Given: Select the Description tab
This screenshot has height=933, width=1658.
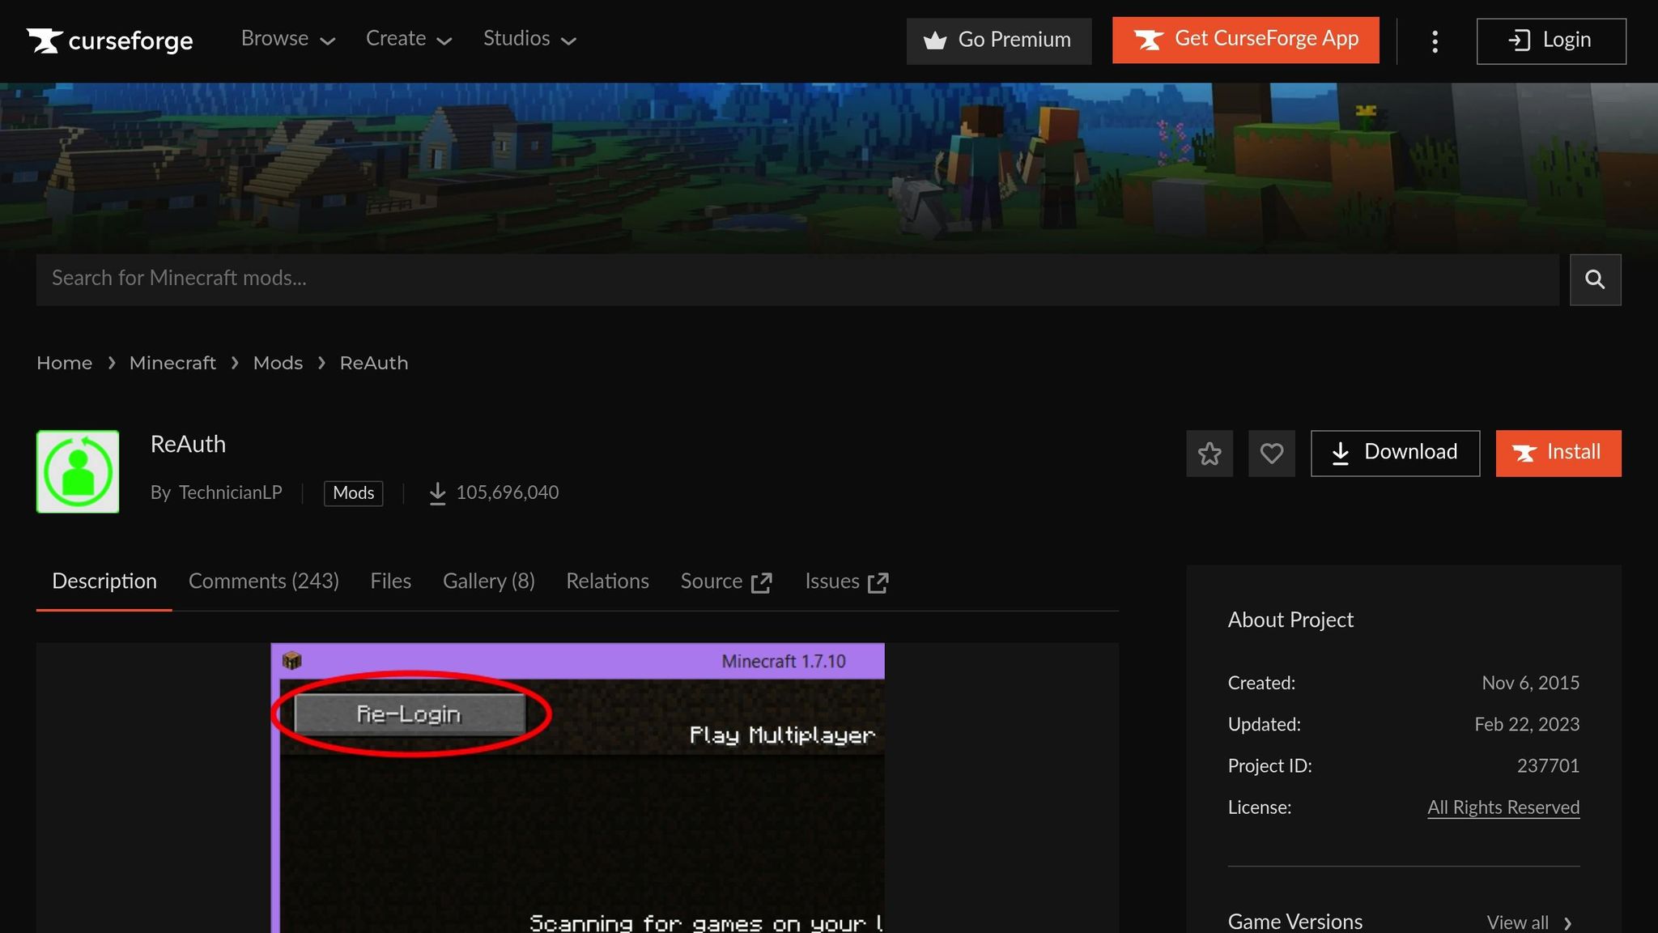Looking at the screenshot, I should tap(104, 582).
